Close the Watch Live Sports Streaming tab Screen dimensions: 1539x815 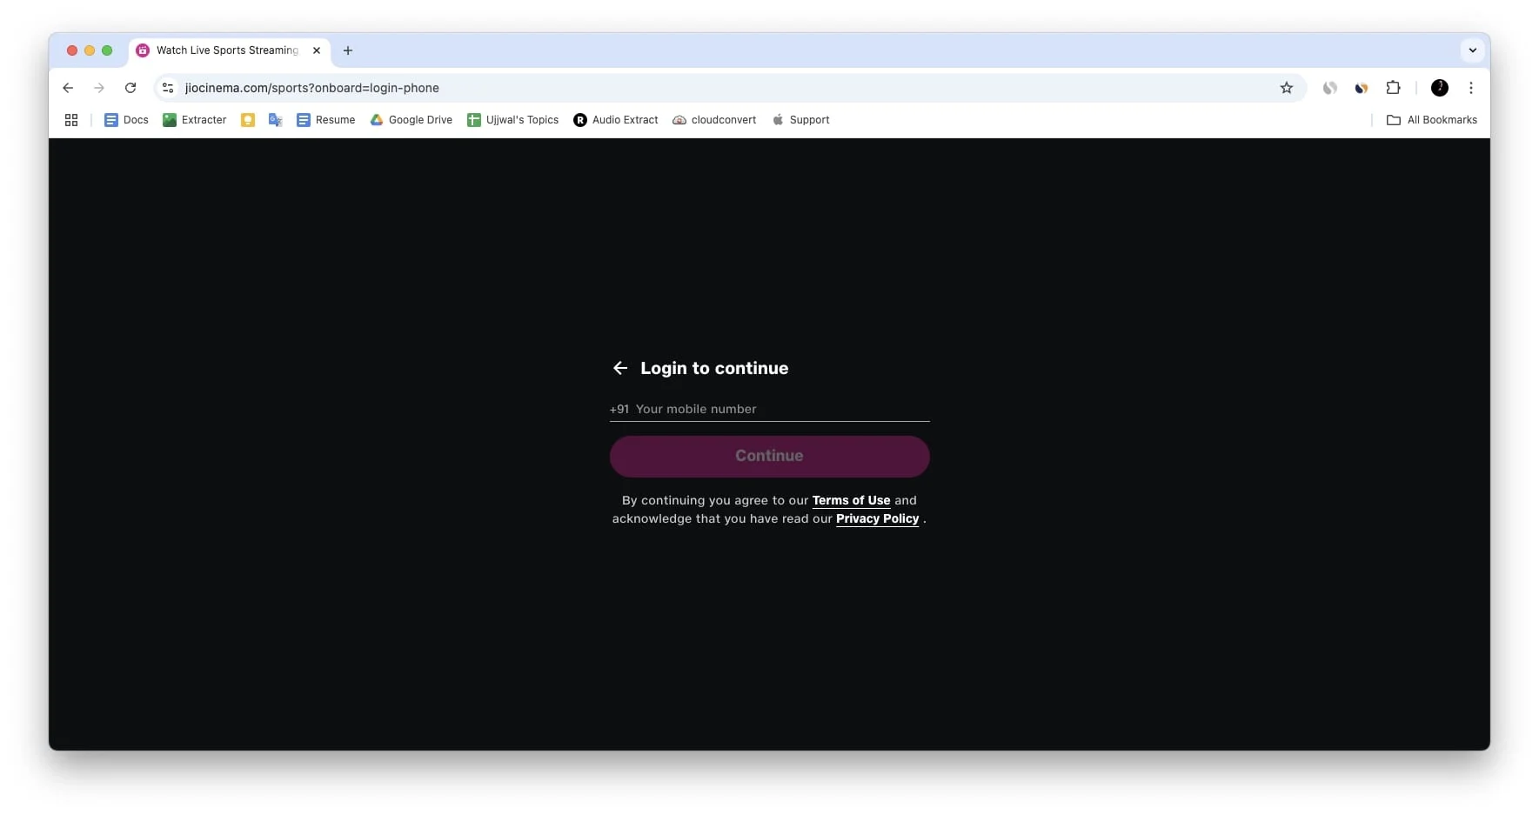[317, 50]
